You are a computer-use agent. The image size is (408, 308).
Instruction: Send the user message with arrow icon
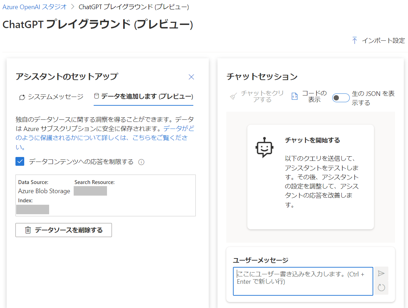[381, 273]
